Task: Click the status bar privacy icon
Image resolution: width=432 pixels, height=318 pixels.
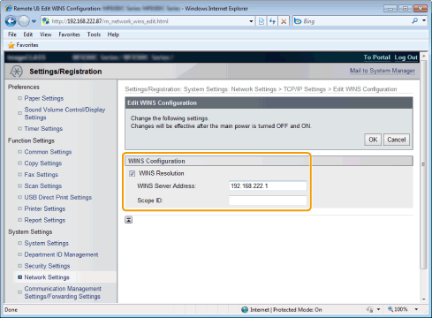Action: (369, 309)
